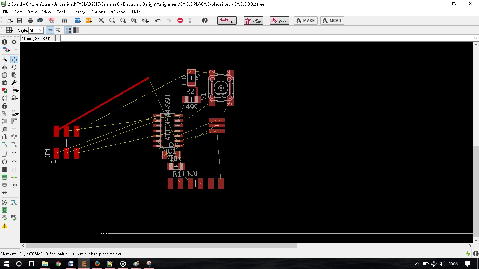
Task: Switch to schematic with SCH/BRD icon
Action: click(x=52, y=20)
